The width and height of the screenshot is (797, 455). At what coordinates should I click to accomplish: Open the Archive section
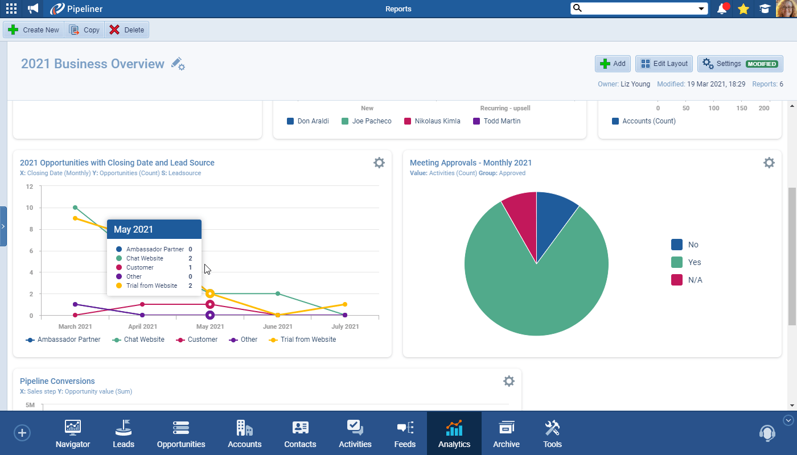click(x=506, y=433)
